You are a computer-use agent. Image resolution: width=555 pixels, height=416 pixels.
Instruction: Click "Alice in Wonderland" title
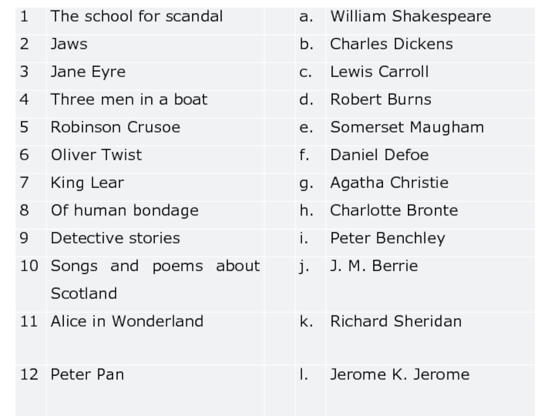tap(127, 321)
